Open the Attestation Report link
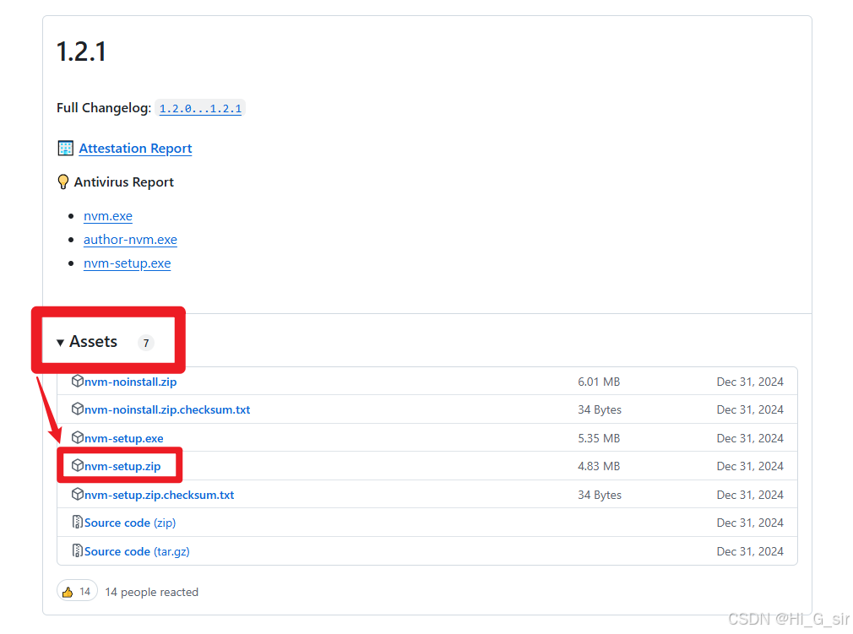The width and height of the screenshot is (853, 634). [x=135, y=149]
